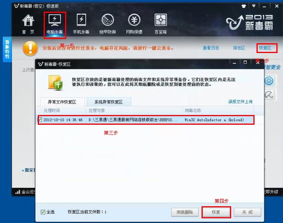The height and width of the screenshot is (223, 283).
Task: Click the 新毒霸 bird logo in title bar
Action: coord(16,6)
